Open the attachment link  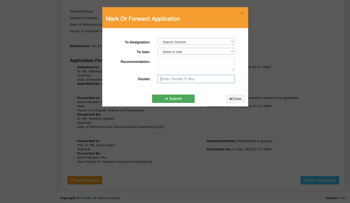click(96, 46)
